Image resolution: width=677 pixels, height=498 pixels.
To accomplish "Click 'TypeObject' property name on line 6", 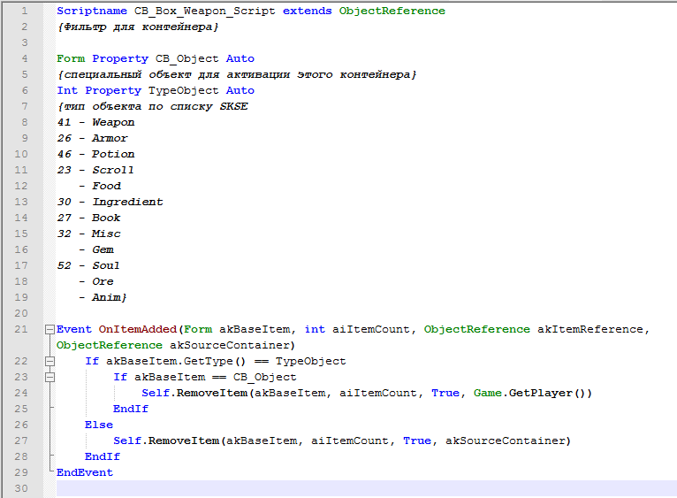I will click(184, 91).
